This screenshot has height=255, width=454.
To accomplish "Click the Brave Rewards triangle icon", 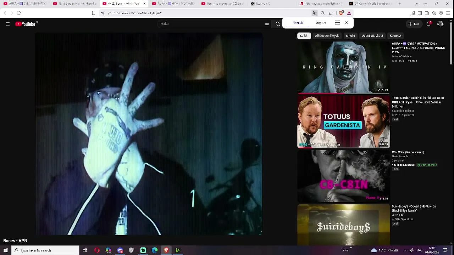I will 349,13.
